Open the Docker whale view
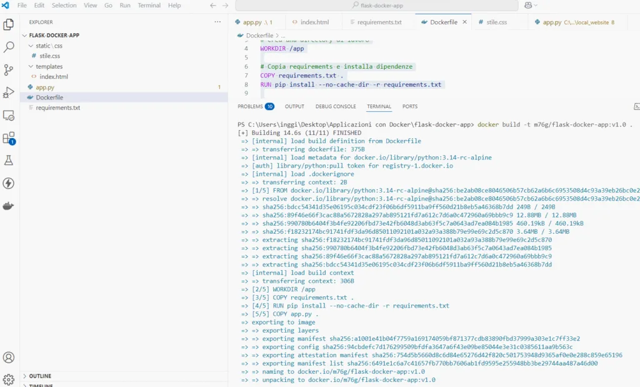Image resolution: width=640 pixels, height=387 pixels. (9, 206)
